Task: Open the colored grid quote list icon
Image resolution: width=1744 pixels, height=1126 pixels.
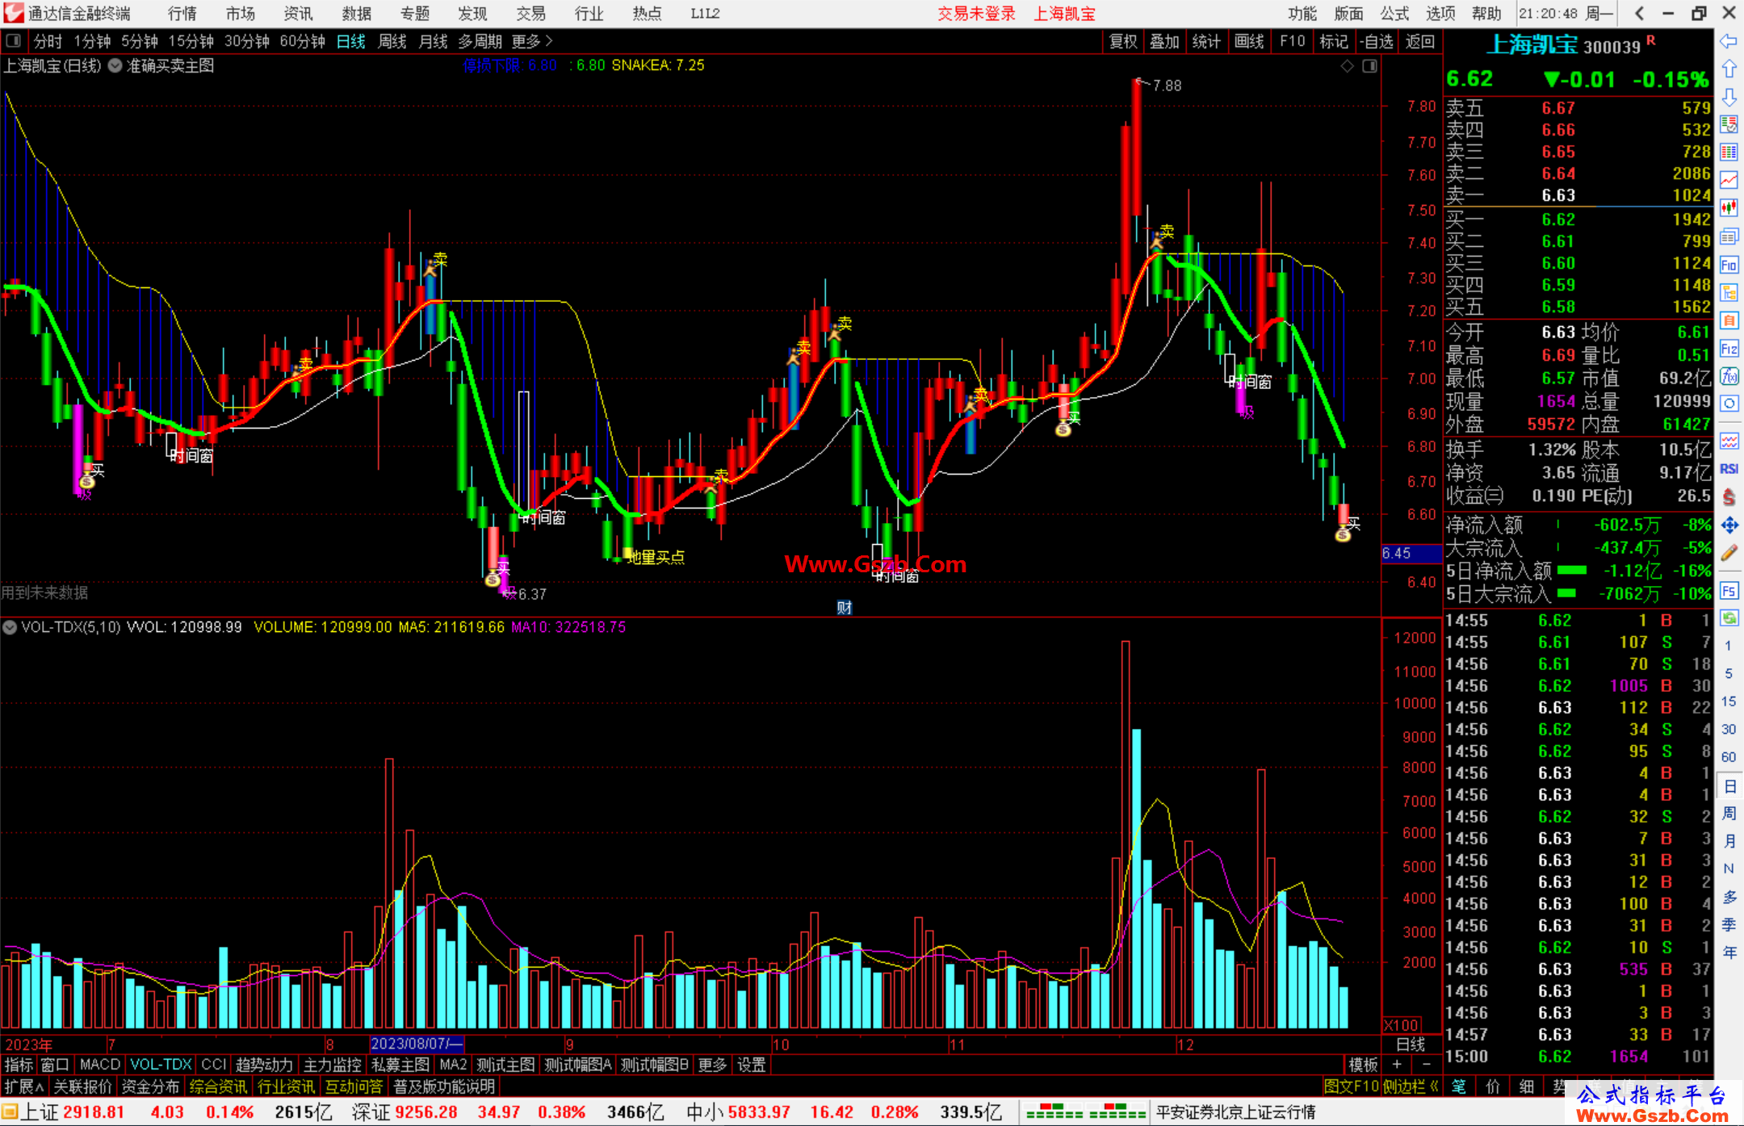Action: coord(1729,153)
